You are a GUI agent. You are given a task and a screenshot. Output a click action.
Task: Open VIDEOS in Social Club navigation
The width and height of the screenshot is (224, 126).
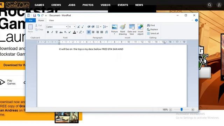coord(105,5)
